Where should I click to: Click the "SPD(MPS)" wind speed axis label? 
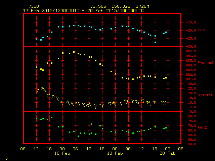point(205,95)
